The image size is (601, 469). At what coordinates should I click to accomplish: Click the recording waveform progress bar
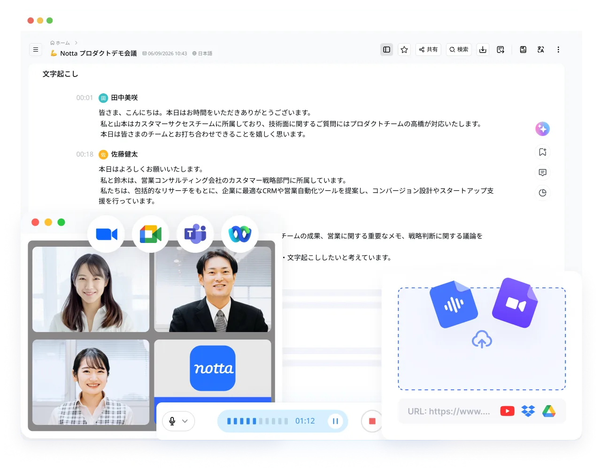tap(257, 421)
